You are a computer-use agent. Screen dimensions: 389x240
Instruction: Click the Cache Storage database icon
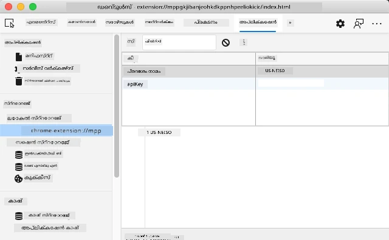pyautogui.click(x=19, y=216)
